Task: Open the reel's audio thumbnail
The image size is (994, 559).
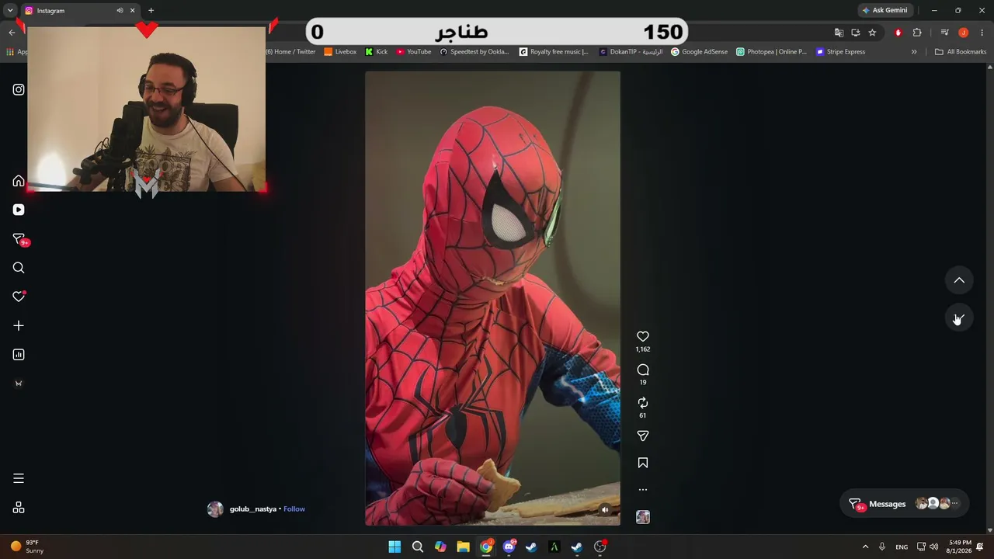Action: (x=643, y=517)
